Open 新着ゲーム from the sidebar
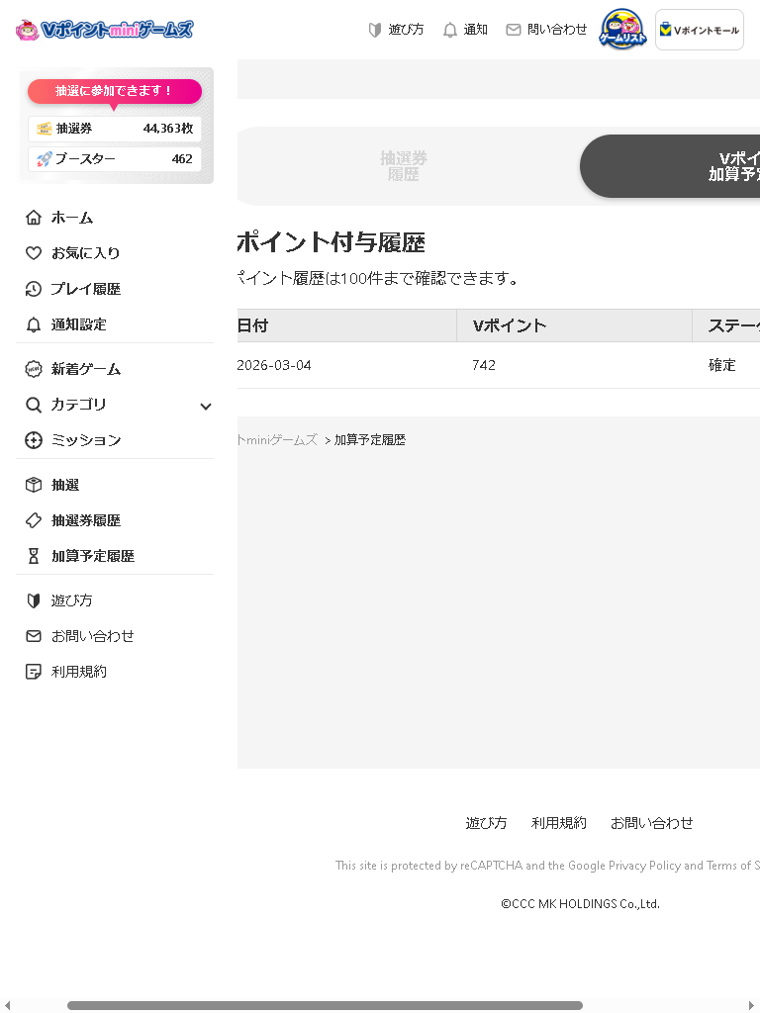 click(85, 369)
